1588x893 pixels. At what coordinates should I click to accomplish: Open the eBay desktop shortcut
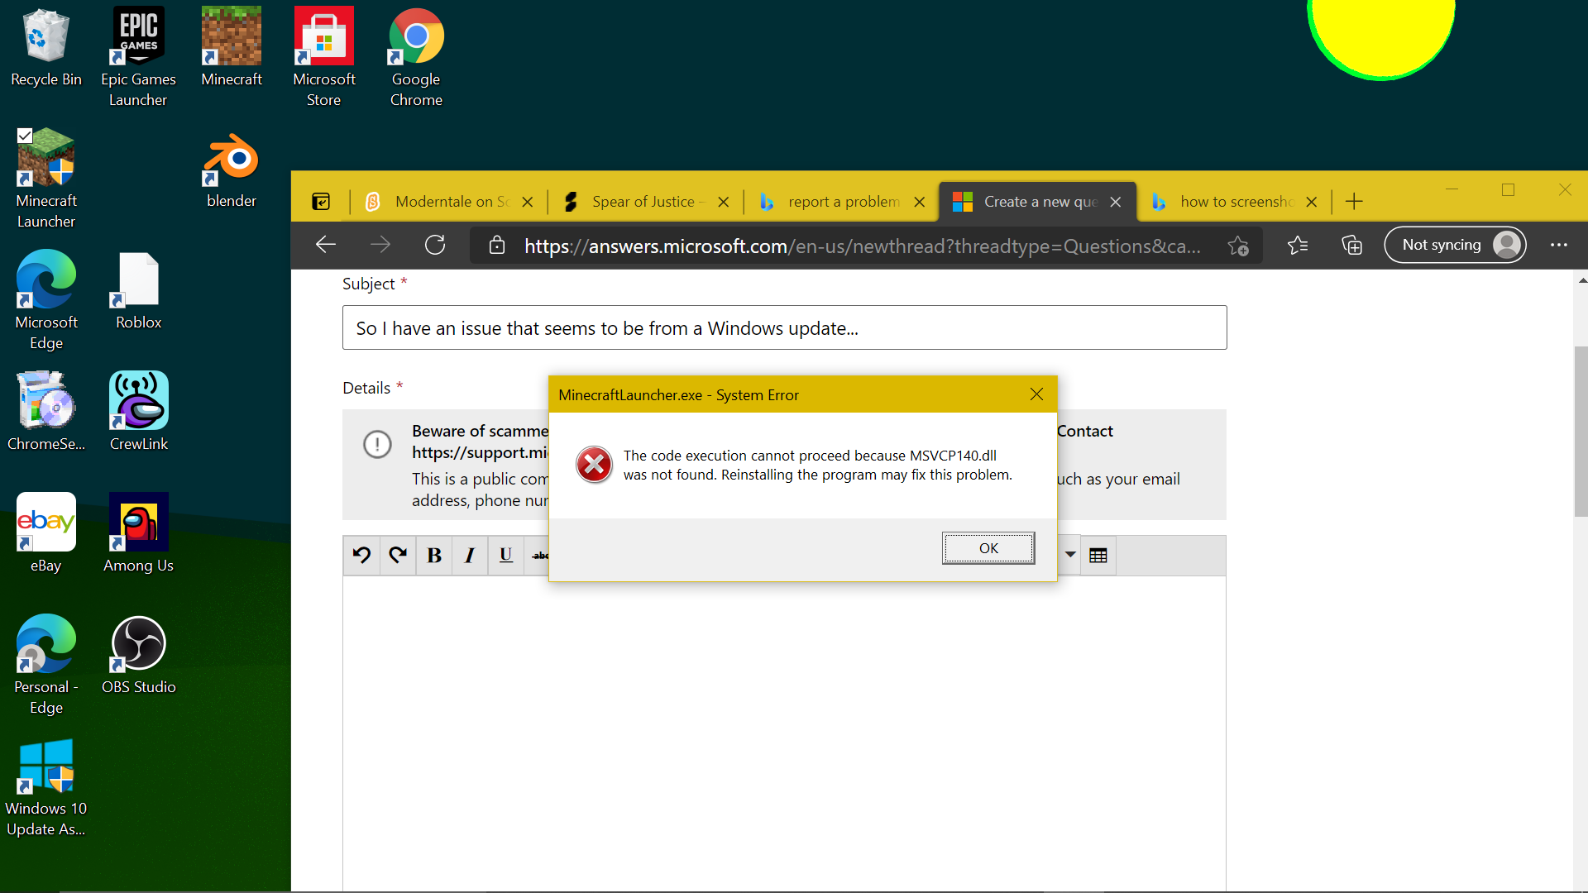[46, 533]
